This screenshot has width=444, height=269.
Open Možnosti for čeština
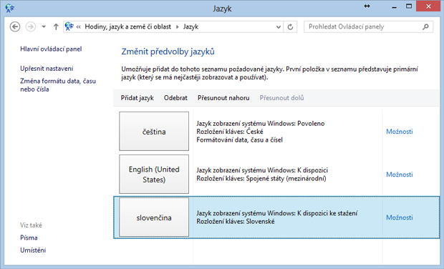(x=400, y=131)
